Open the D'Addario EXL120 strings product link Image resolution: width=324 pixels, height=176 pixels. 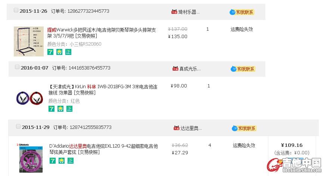[x=103, y=149]
